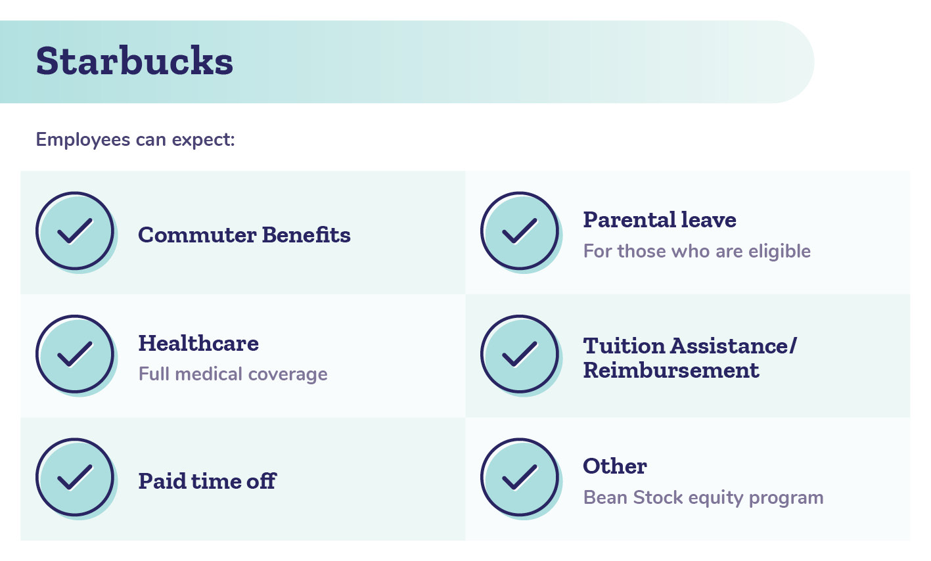Click the checkmark icon beside Tuition Assistance

pyautogui.click(x=520, y=355)
